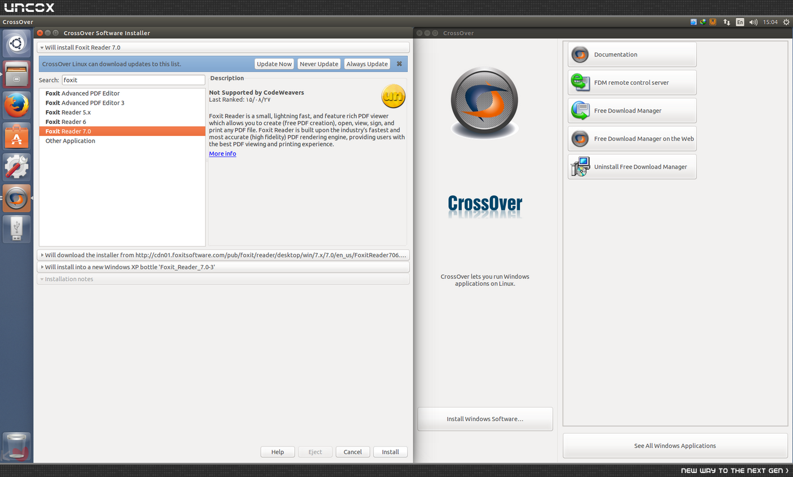The height and width of the screenshot is (477, 793).
Task: Click Install Windows Software… in the CrossOver window
Action: pos(485,419)
